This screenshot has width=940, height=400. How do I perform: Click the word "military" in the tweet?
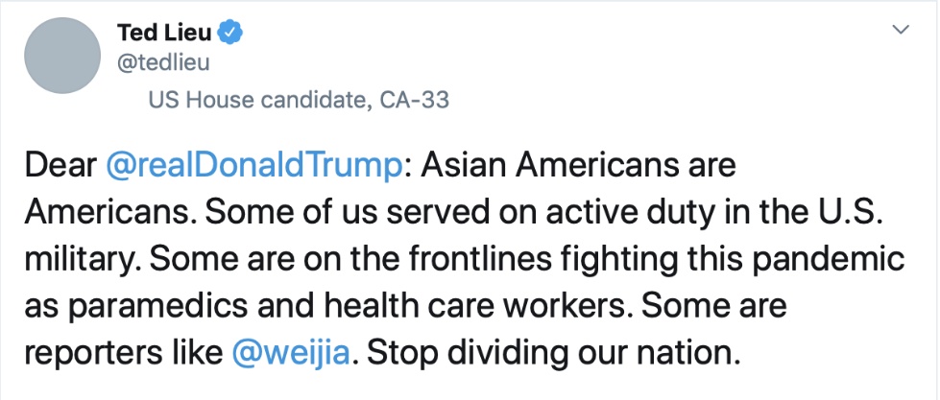[x=84, y=259]
